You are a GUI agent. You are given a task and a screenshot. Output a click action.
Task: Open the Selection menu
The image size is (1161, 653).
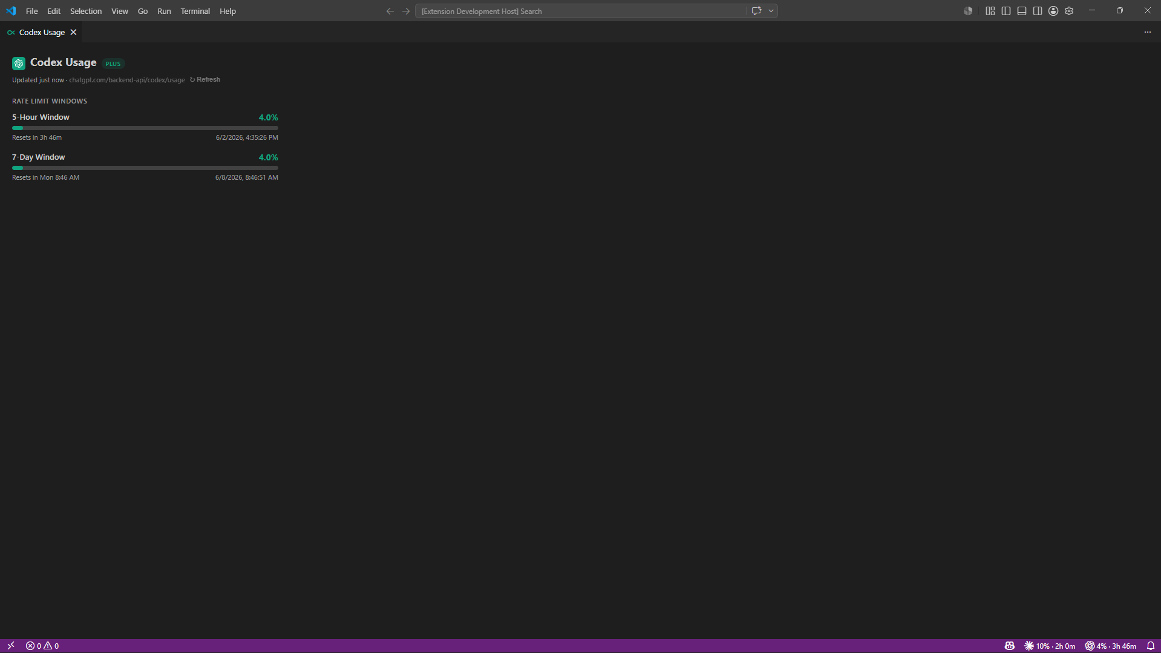point(86,11)
